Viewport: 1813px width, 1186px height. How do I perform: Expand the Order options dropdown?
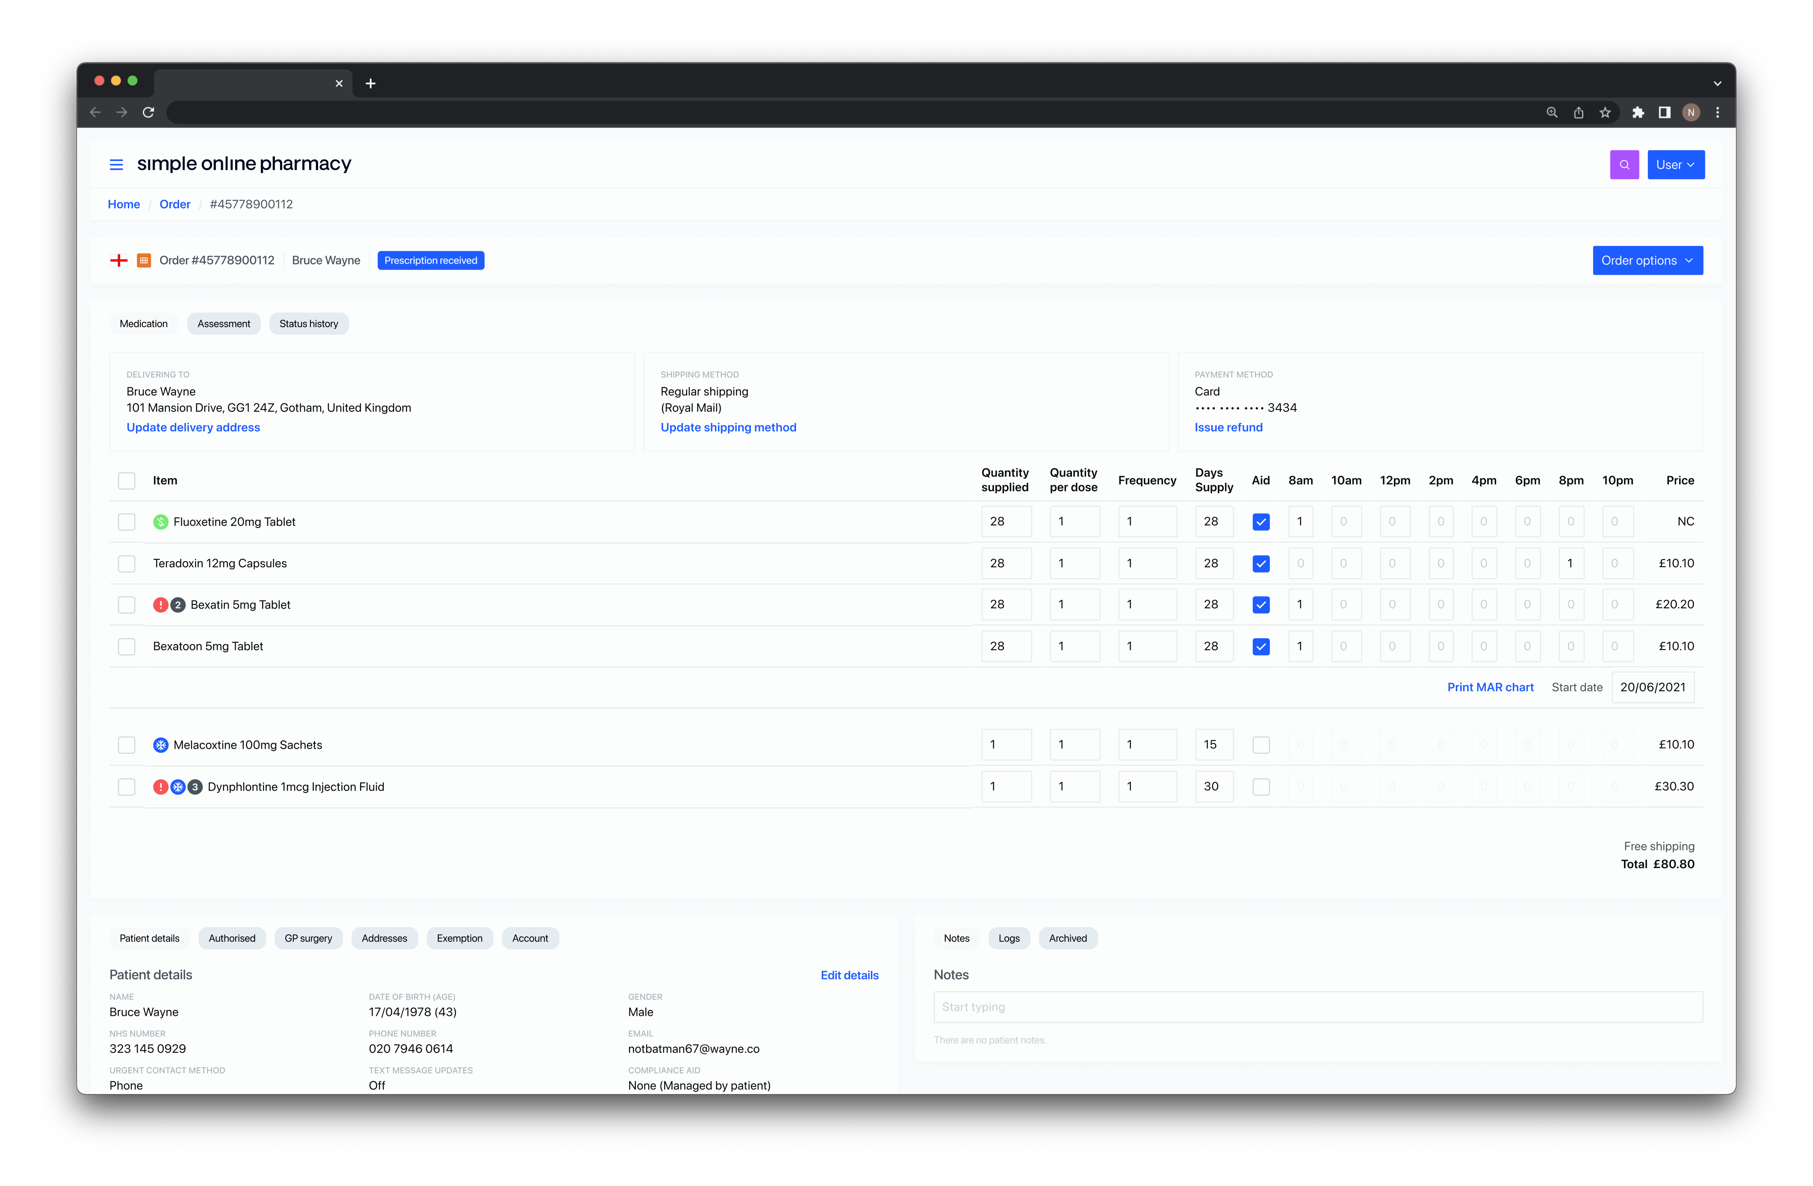(1647, 260)
